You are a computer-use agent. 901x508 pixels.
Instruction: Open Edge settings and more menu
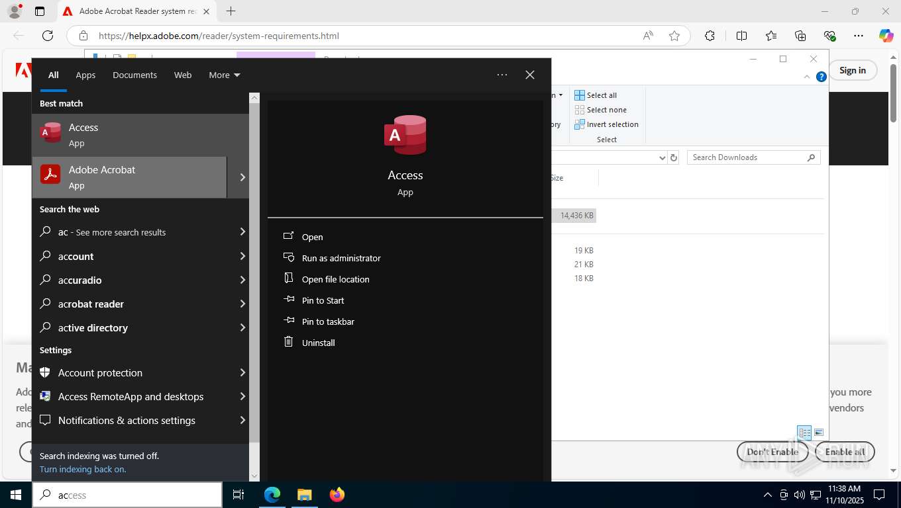[x=859, y=36]
